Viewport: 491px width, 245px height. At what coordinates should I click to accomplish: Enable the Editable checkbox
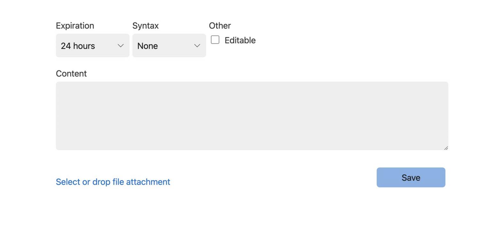pos(215,40)
